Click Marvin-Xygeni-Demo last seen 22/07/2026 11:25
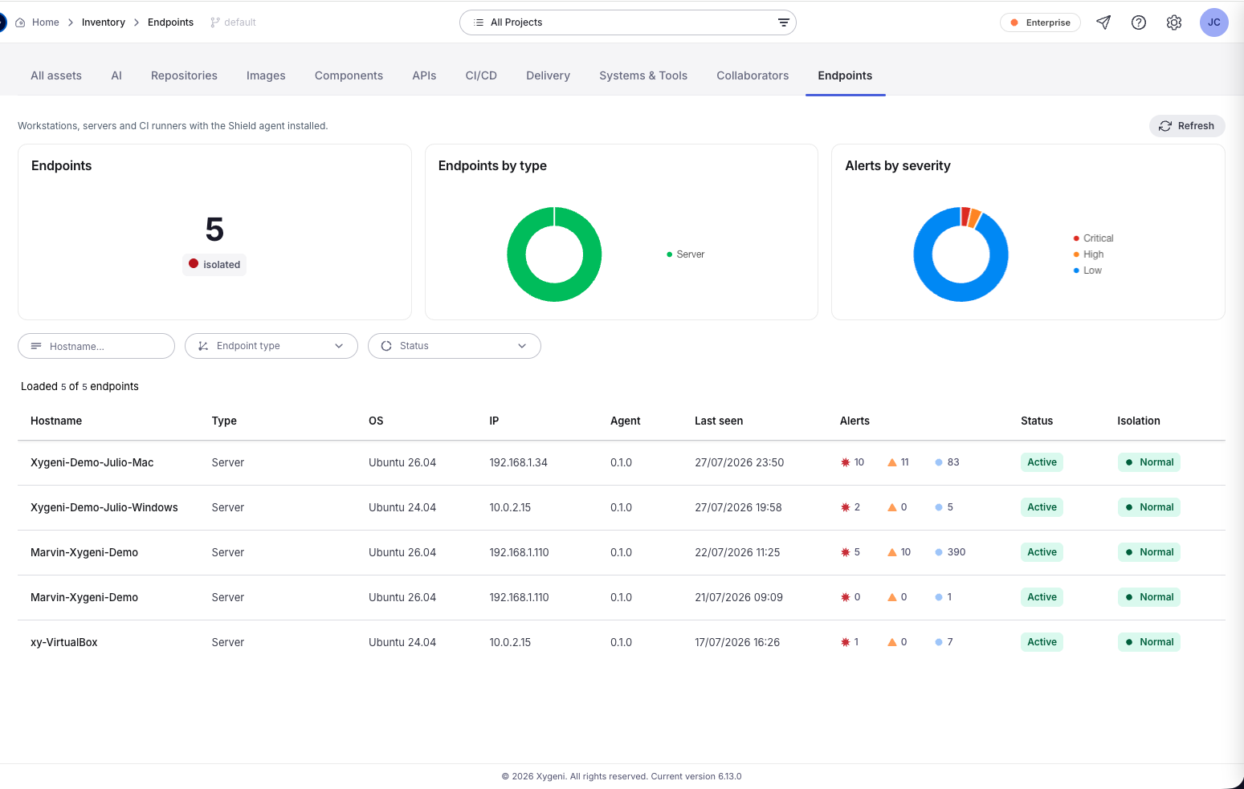The height and width of the screenshot is (789, 1244). pyautogui.click(x=737, y=552)
